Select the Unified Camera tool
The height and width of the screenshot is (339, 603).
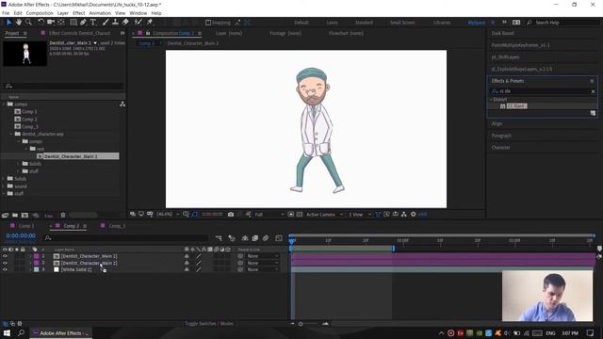[51, 23]
